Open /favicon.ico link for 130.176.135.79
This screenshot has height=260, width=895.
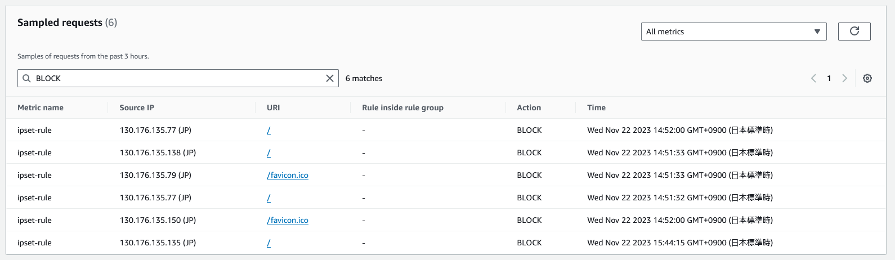click(288, 175)
